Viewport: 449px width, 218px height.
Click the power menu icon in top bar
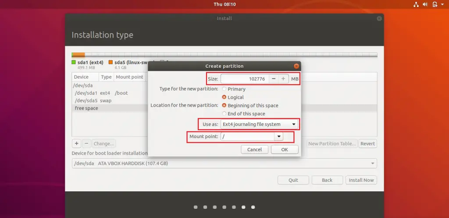(435, 4)
